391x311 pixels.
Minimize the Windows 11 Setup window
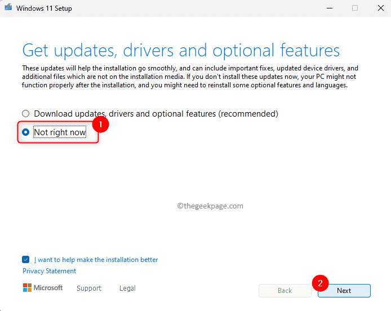[330, 8]
